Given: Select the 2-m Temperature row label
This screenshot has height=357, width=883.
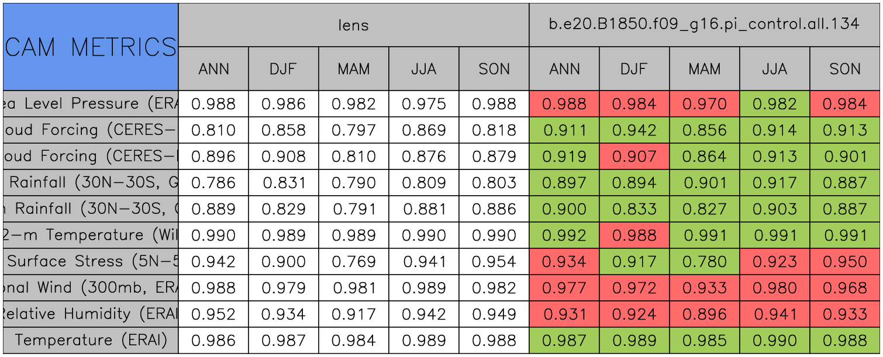Looking at the screenshot, I should (x=91, y=235).
